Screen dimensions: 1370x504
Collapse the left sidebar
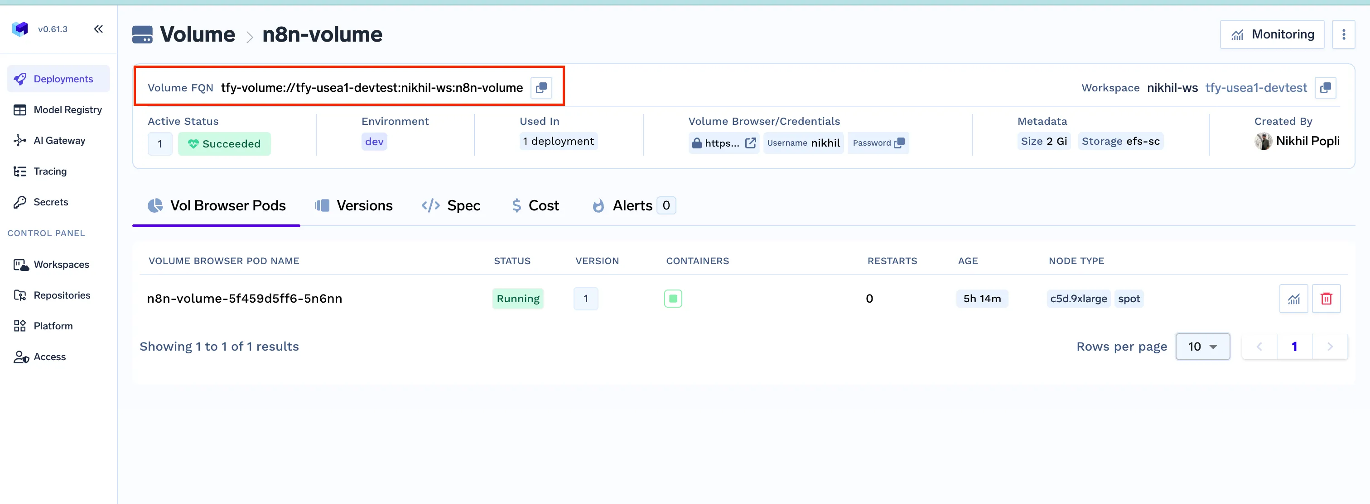click(x=98, y=29)
